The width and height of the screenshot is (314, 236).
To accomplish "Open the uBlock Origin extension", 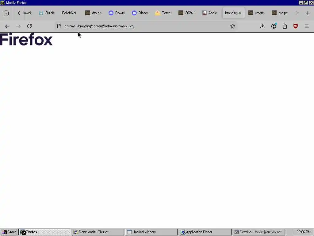I will pyautogui.click(x=296, y=26).
